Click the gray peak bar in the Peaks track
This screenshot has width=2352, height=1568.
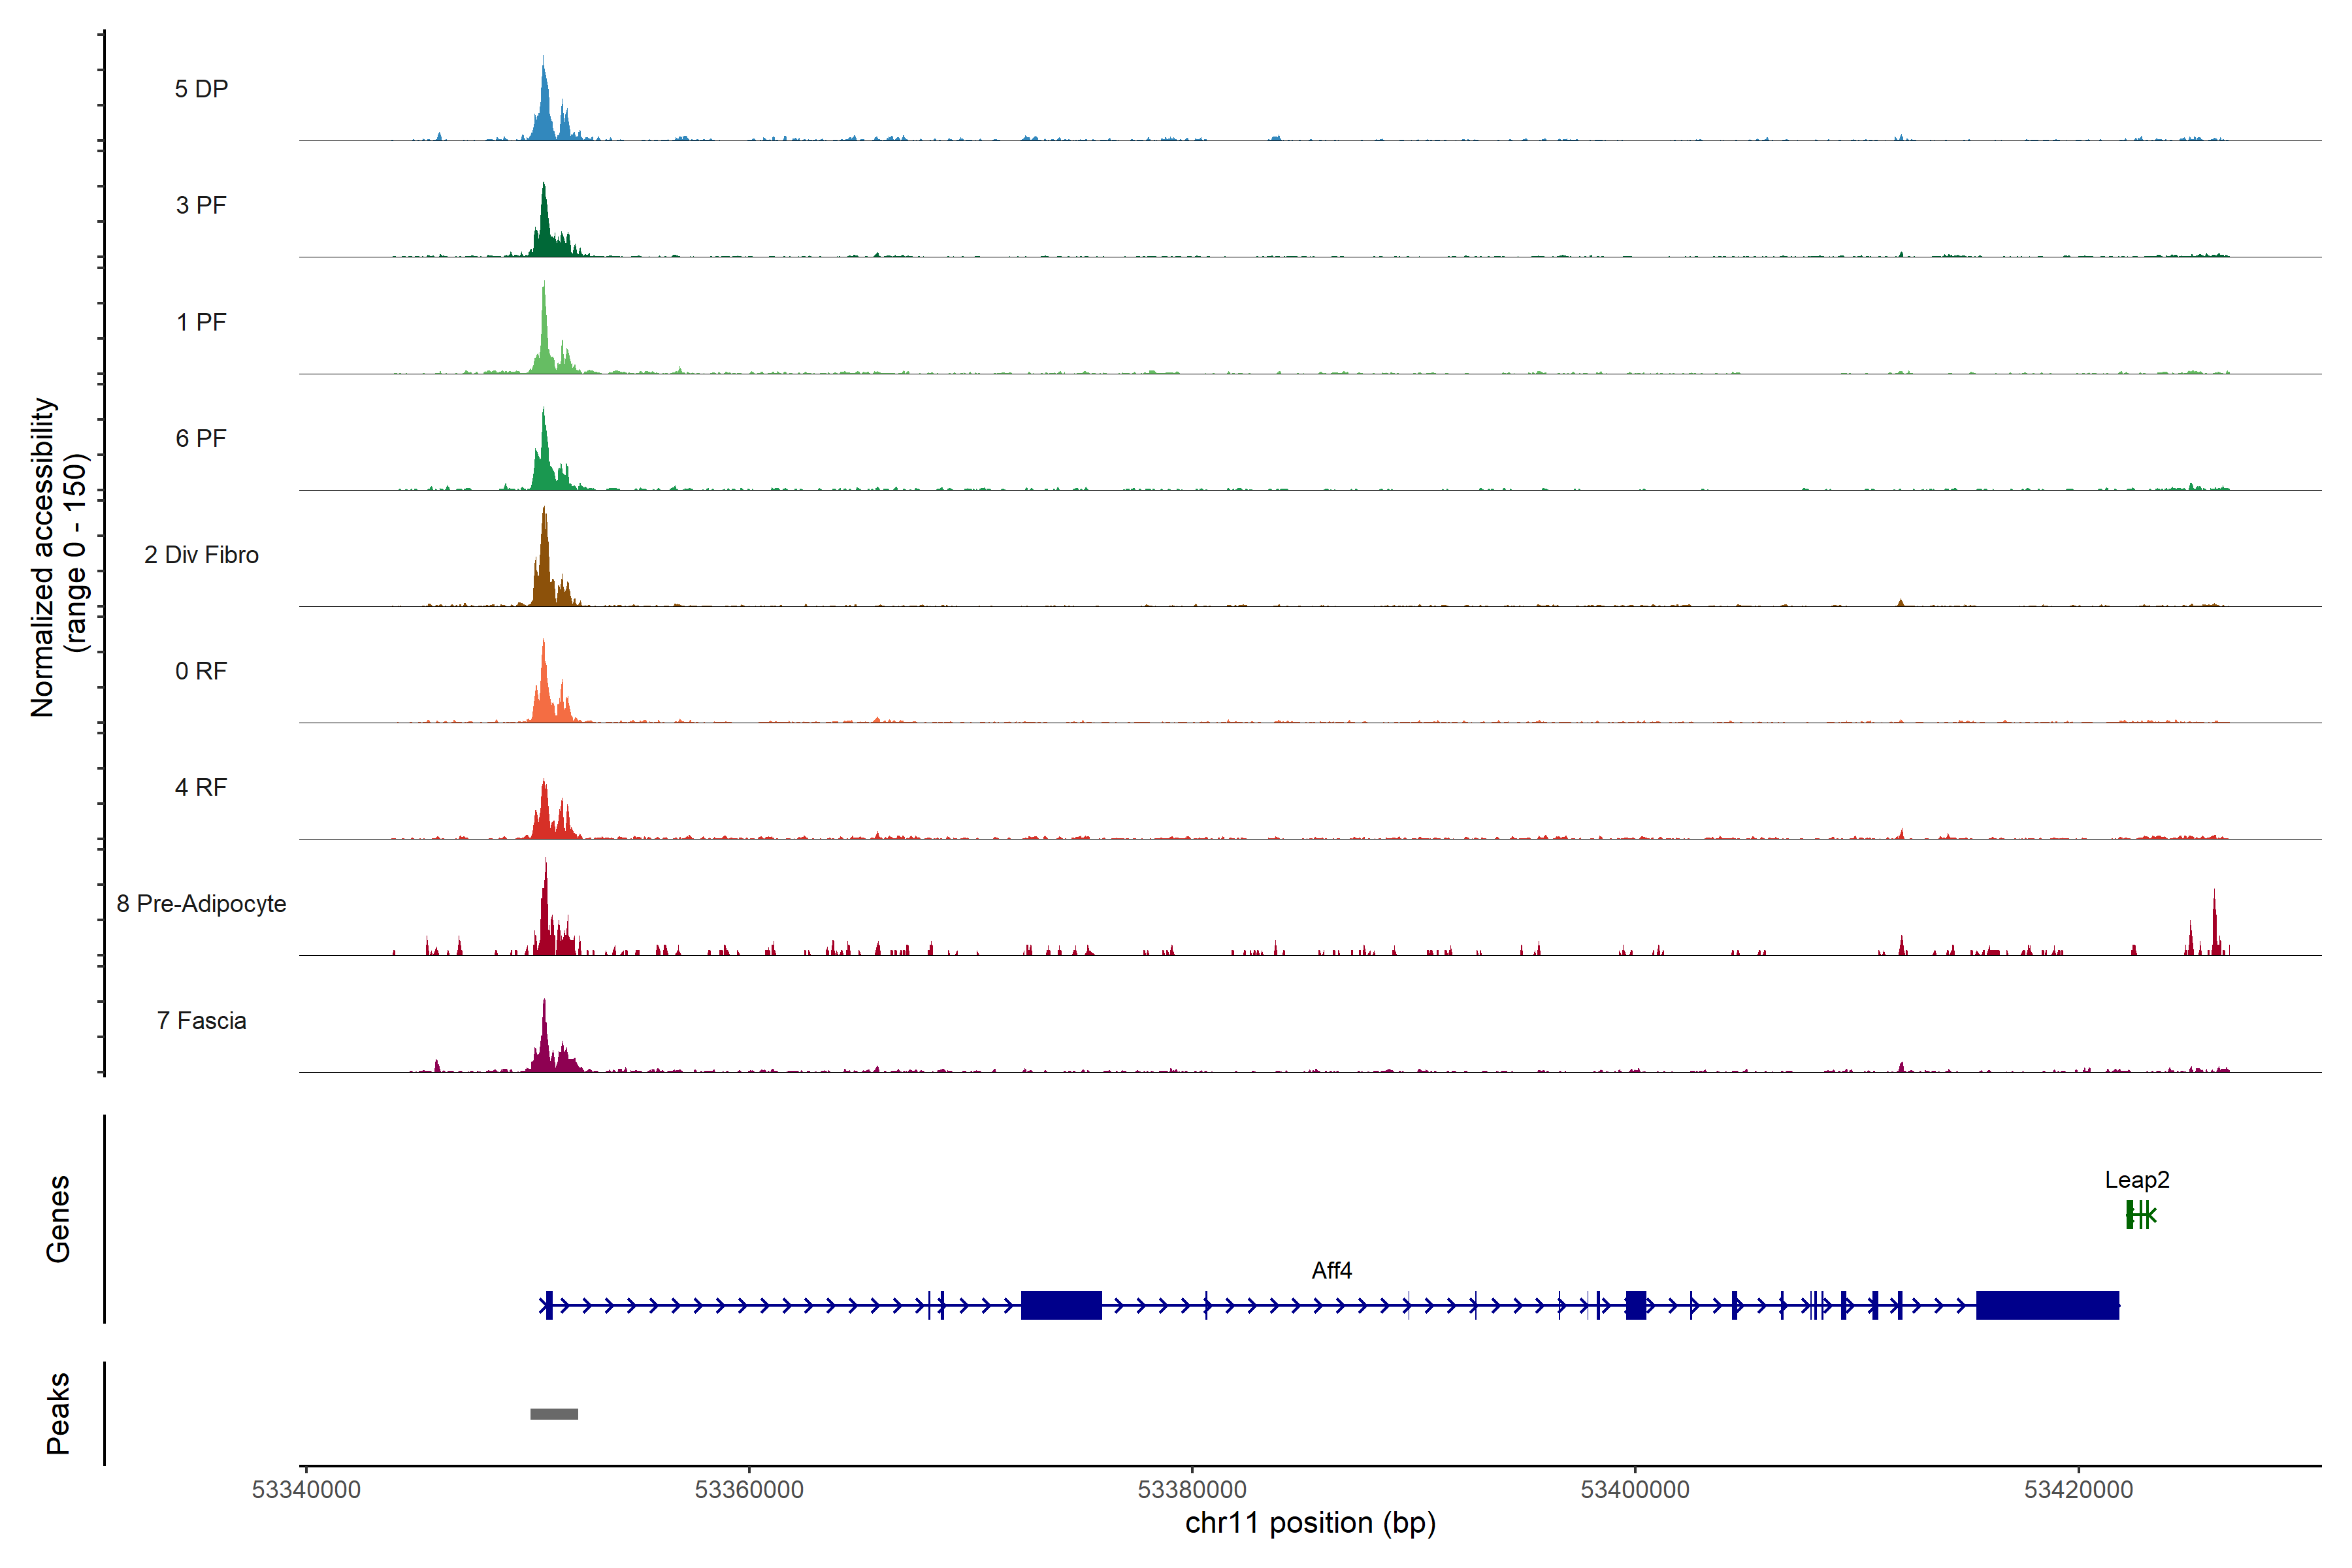[x=554, y=1414]
